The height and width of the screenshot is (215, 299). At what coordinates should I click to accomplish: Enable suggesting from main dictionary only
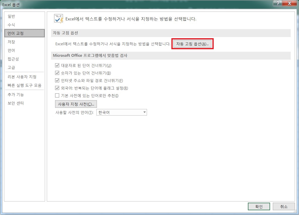point(57,95)
